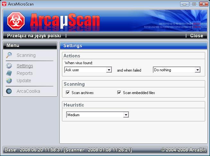Click the Actions section heading
This screenshot has width=210, height=156.
pyautogui.click(x=72, y=56)
